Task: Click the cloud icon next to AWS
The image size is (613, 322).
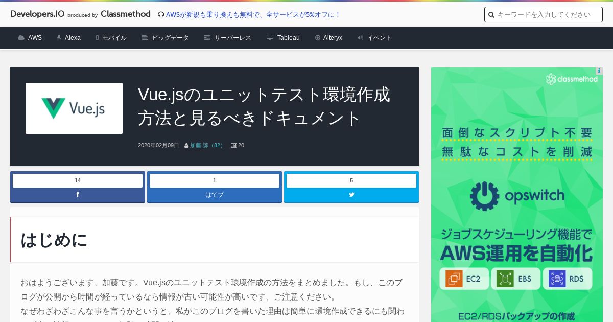Action: [x=21, y=38]
